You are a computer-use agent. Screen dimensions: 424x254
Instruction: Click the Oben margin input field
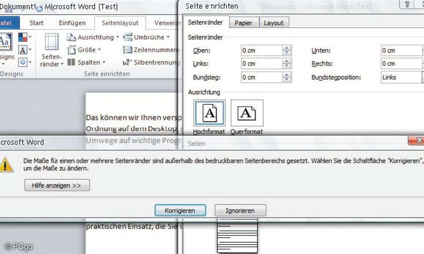[x=261, y=50]
